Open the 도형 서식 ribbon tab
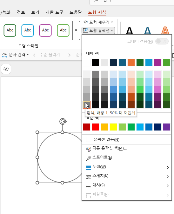Viewport: 174px width, 214px height. tap(97, 12)
